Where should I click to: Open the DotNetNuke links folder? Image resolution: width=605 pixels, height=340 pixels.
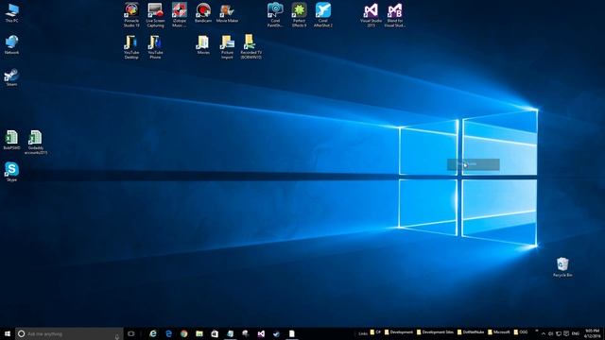[471, 332]
